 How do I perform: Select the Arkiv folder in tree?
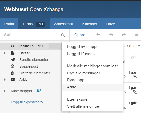tap(23, 80)
